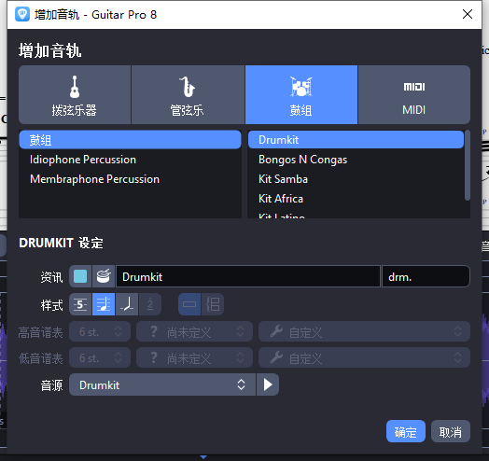The width and height of the screenshot is (489, 461).
Task: Click the instrument list scrollbar
Action: click(468, 165)
